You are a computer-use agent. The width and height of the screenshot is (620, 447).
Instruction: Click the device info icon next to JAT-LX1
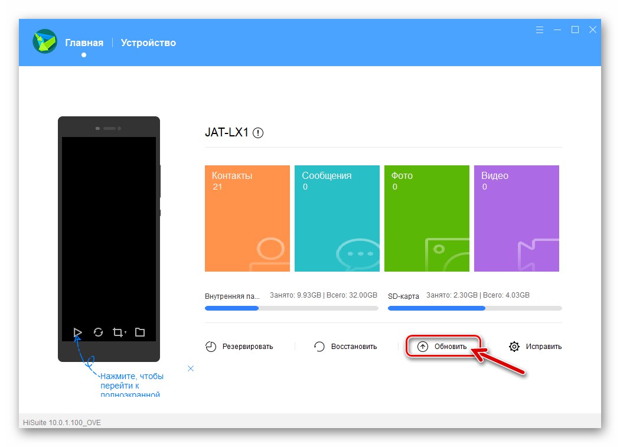(x=258, y=133)
